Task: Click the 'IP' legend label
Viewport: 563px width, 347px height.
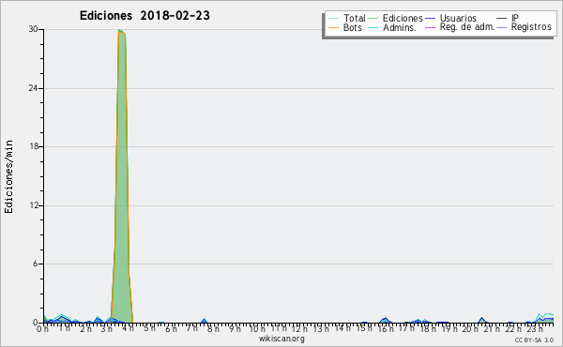Action: (515, 18)
